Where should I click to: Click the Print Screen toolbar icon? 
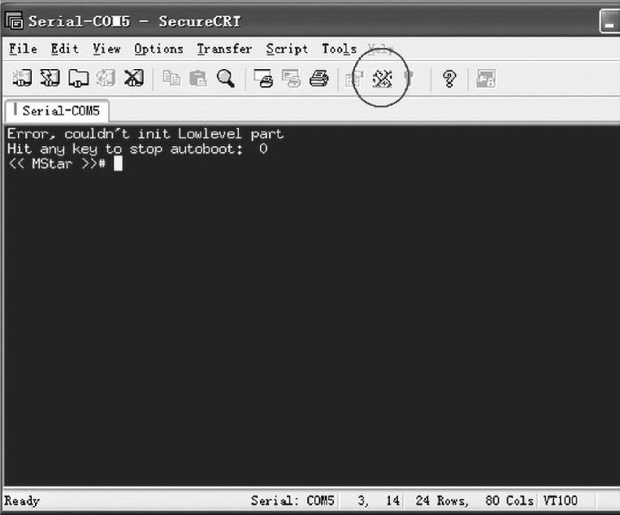click(x=263, y=78)
